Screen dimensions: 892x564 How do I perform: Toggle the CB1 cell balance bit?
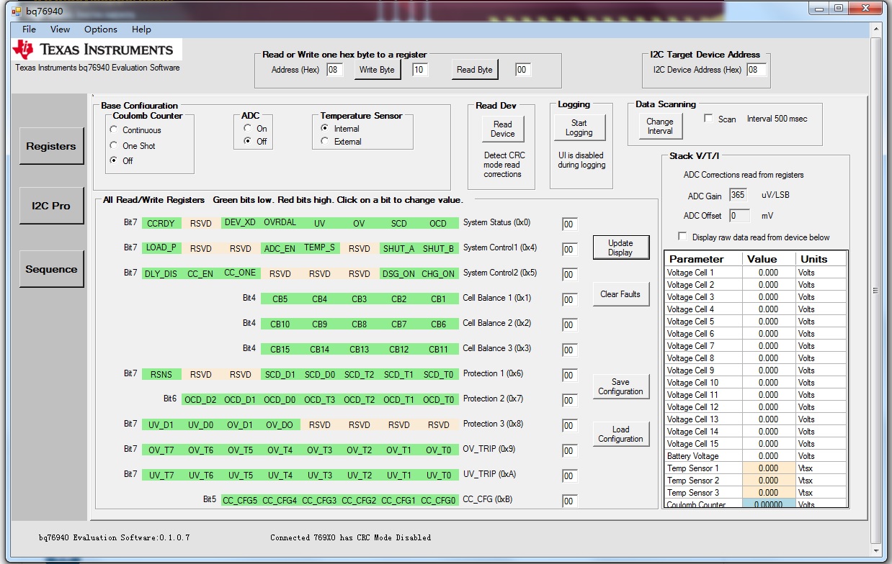(x=438, y=299)
